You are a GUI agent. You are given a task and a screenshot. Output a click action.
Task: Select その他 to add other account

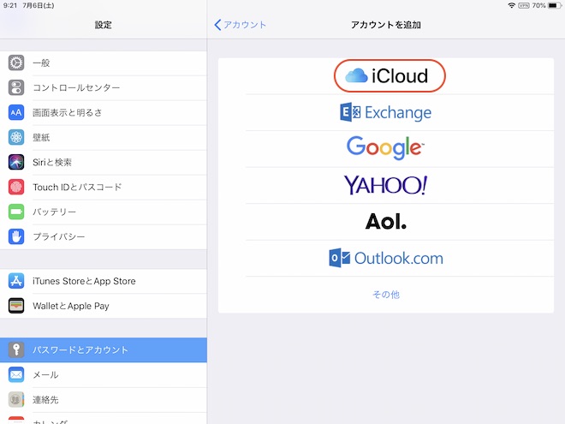click(386, 295)
